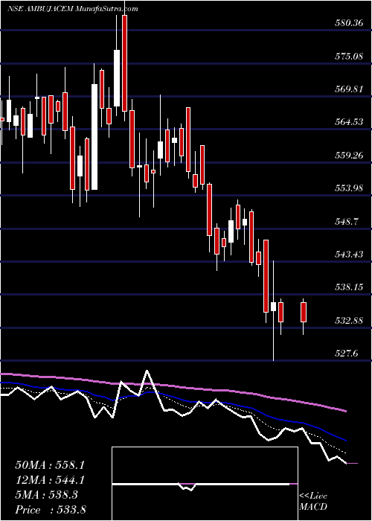Click the Price : 533.8 readout
Image resolution: width=372 pixels, height=521 pixels.
51,510
